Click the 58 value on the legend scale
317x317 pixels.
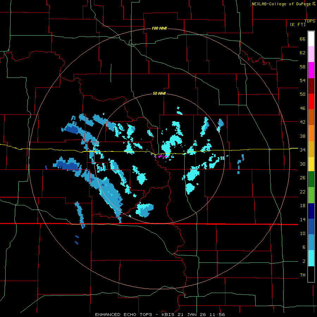tap(303, 67)
